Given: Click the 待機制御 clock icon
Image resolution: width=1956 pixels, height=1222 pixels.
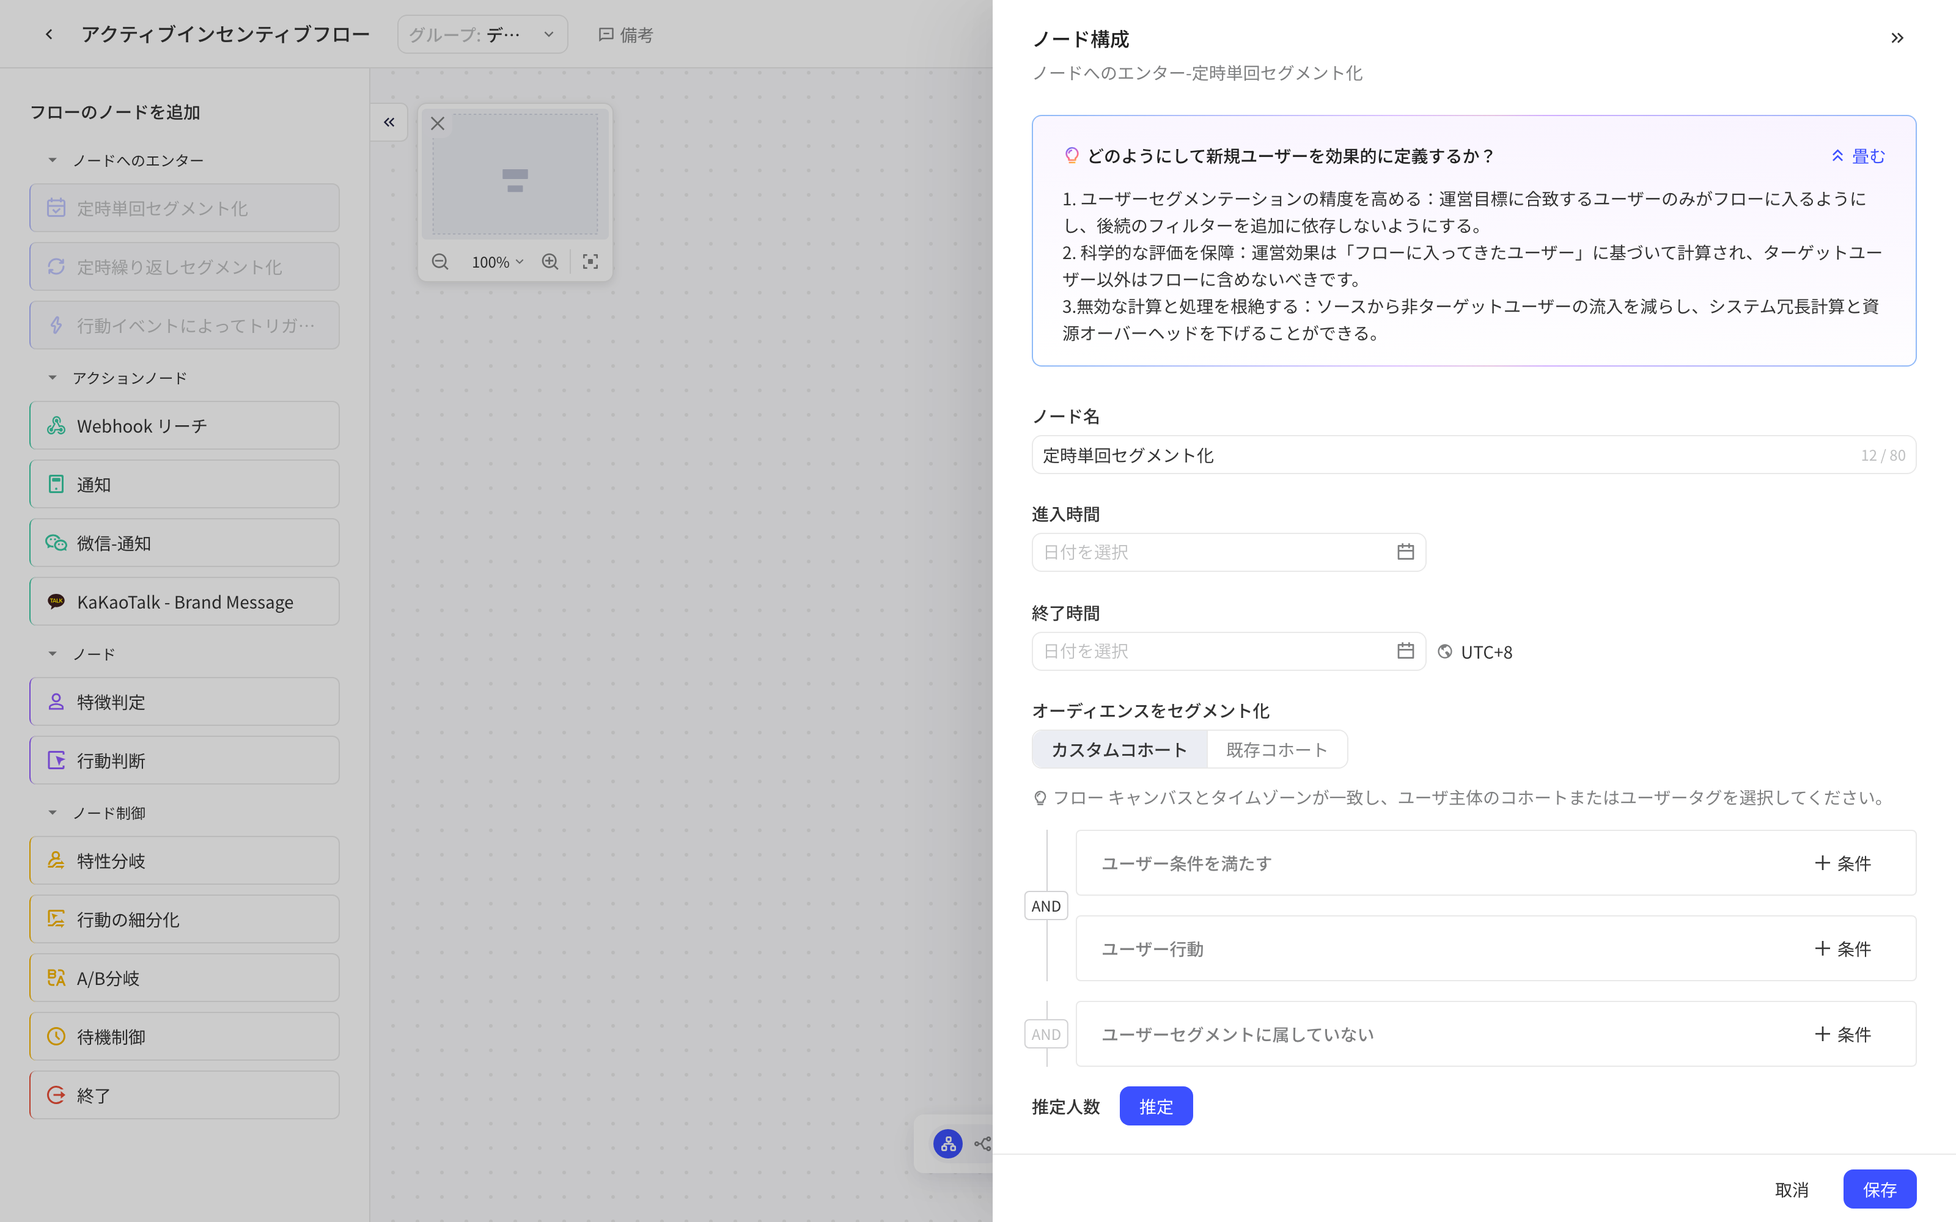Looking at the screenshot, I should point(56,1036).
